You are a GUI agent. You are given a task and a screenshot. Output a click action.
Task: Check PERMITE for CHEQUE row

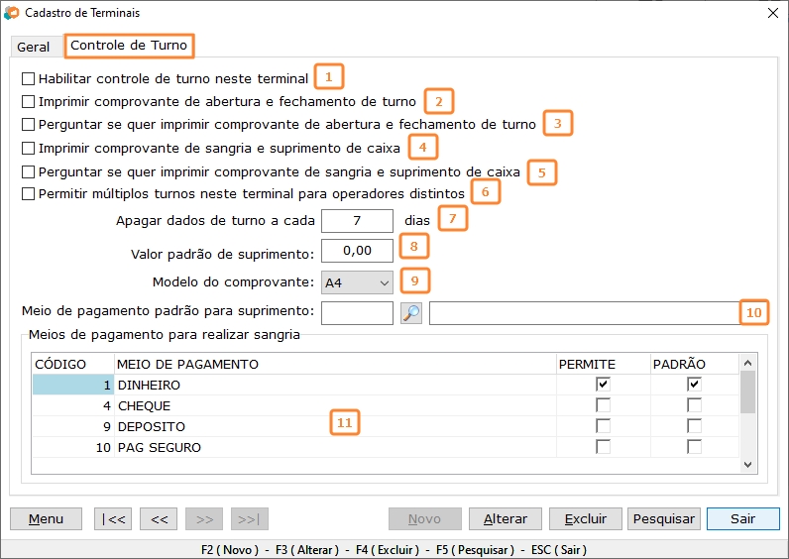[x=603, y=405]
